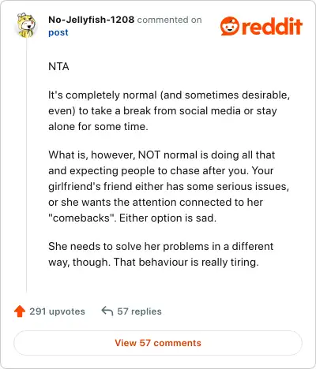Collapse the comment using the vertical thread line

pyautogui.click(x=26, y=166)
